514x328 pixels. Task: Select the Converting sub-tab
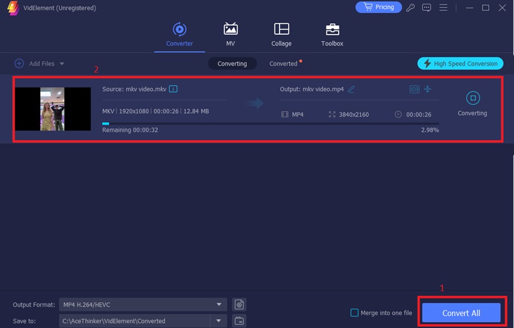[232, 64]
